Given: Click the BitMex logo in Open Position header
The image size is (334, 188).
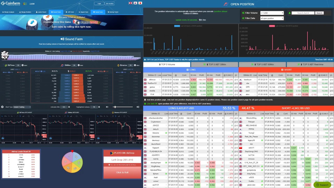Looking at the screenshot, I should (x=226, y=4).
